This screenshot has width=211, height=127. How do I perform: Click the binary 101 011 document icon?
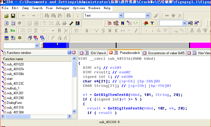pos(13,23)
